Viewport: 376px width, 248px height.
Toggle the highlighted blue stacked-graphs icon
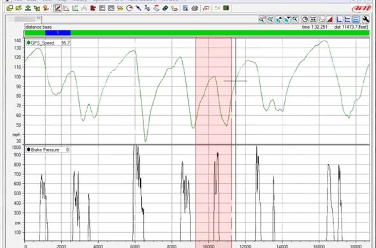click(356, 19)
